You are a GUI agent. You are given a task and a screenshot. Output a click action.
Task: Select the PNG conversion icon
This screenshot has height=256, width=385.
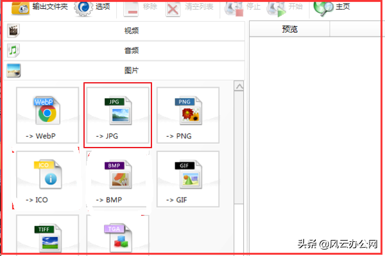(x=188, y=110)
